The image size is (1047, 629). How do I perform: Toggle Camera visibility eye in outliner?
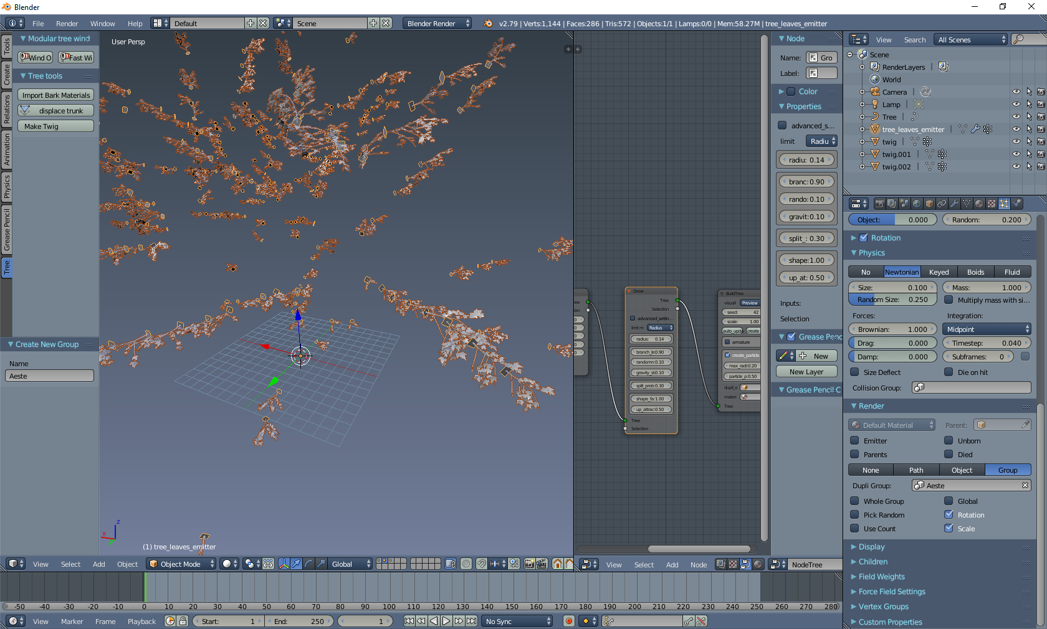(x=1016, y=92)
